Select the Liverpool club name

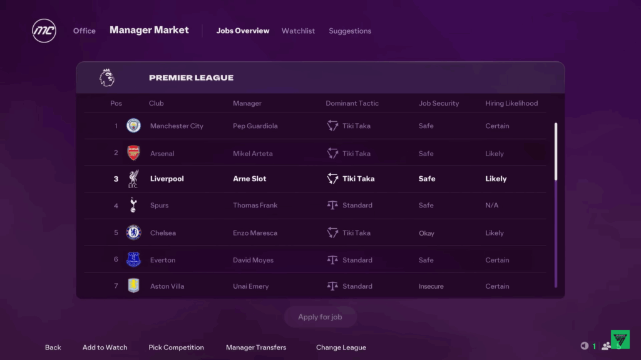(x=167, y=179)
